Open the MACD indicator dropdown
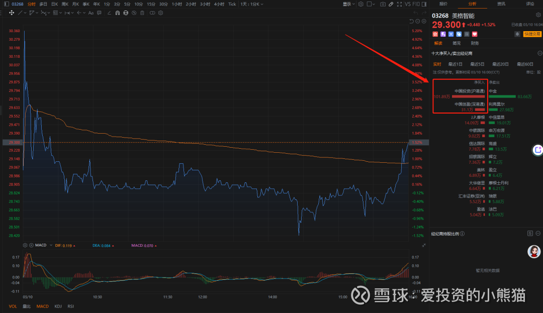543x313 pixels. point(51,245)
